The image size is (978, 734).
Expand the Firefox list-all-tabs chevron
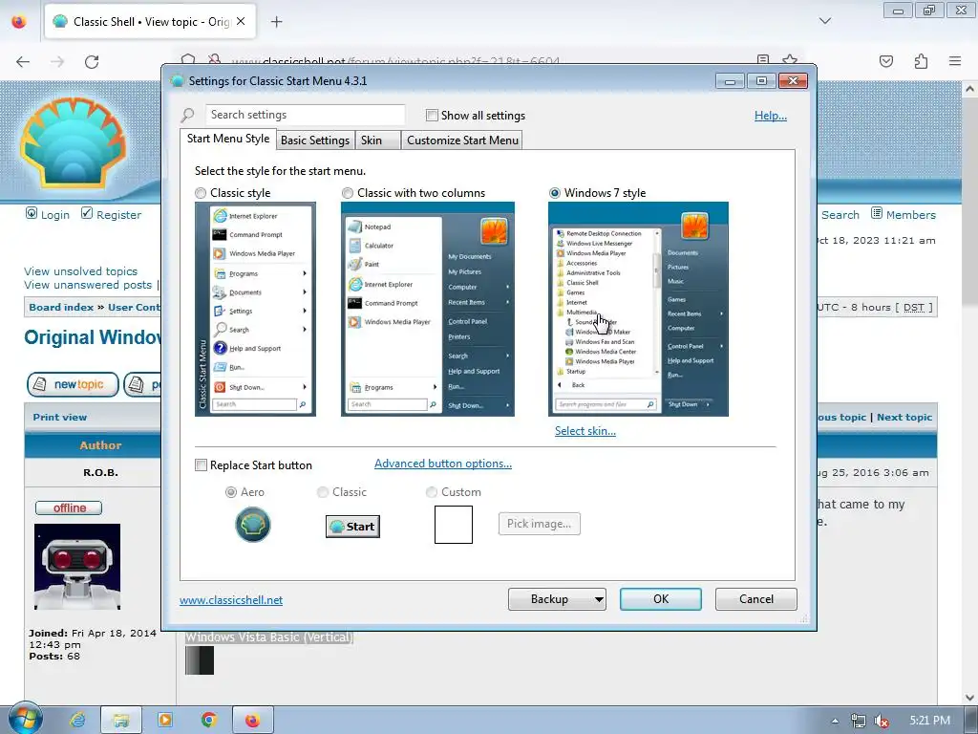click(x=825, y=21)
